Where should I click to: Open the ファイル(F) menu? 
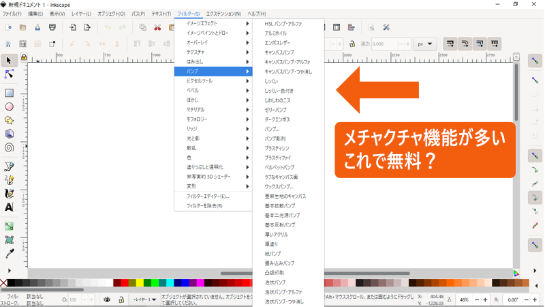click(x=12, y=14)
